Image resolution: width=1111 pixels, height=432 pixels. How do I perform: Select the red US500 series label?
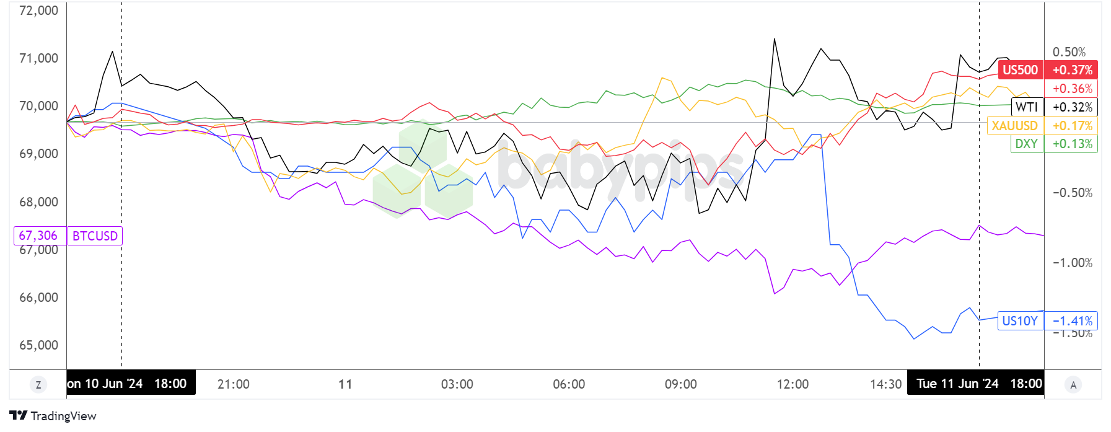tap(1020, 70)
